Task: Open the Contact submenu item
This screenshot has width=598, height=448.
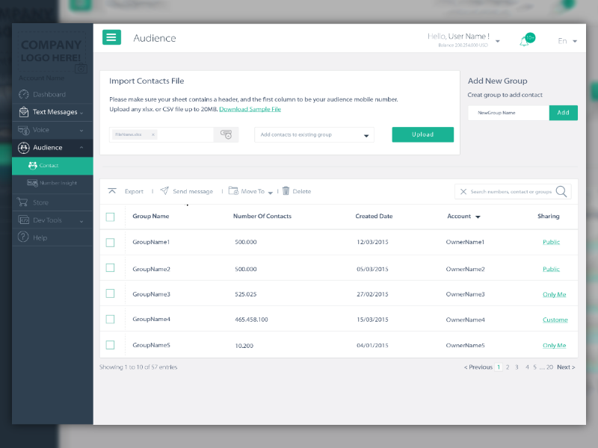Action: click(52, 166)
